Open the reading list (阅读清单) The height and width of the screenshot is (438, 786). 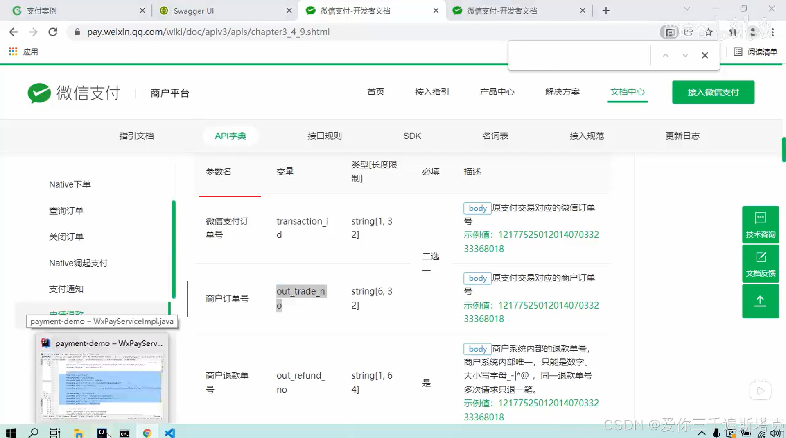click(x=755, y=52)
